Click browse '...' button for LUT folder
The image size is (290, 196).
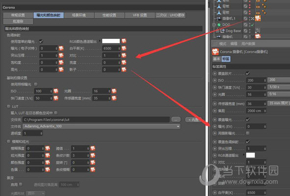(x=176, y=119)
